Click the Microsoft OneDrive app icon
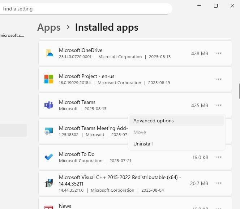This screenshot has height=209, width=240. click(49, 53)
